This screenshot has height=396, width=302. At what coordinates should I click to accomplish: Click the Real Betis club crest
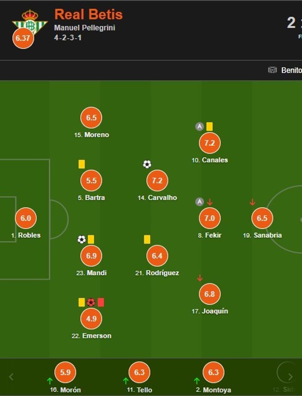[x=30, y=22]
